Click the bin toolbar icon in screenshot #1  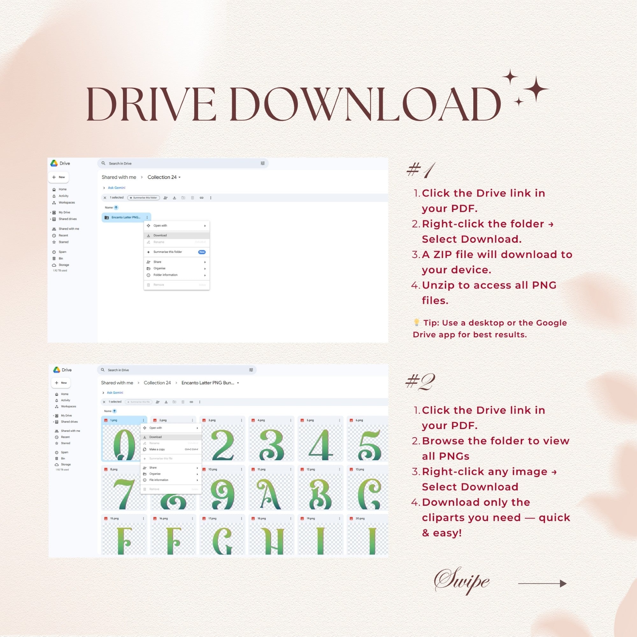(193, 198)
